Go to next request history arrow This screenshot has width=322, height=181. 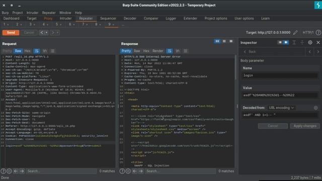pyautogui.click(x=53, y=32)
